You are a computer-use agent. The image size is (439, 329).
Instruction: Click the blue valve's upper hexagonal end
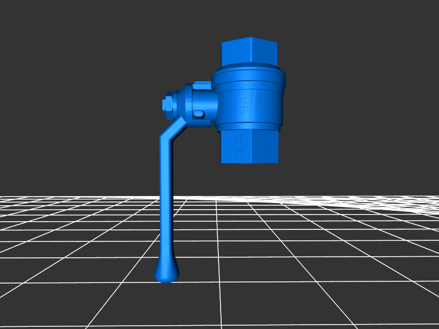click(x=250, y=51)
